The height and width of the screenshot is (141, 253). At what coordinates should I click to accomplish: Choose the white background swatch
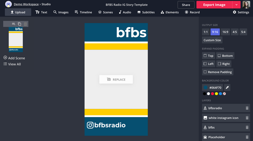208,94
